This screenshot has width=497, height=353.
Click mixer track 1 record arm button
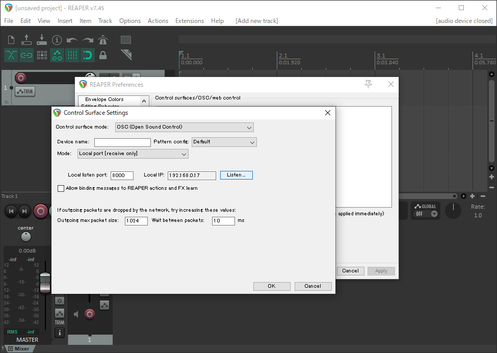(x=90, y=314)
